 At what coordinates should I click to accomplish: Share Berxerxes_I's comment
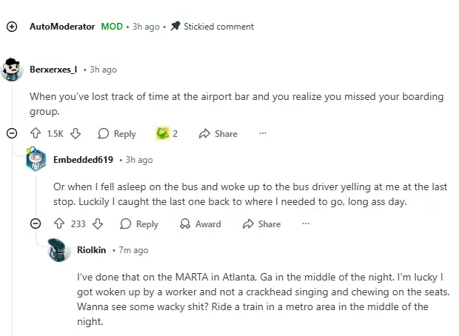[218, 134]
